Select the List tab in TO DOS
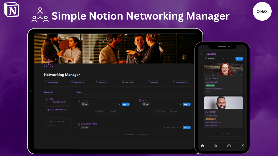 pyautogui.click(x=85, y=104)
